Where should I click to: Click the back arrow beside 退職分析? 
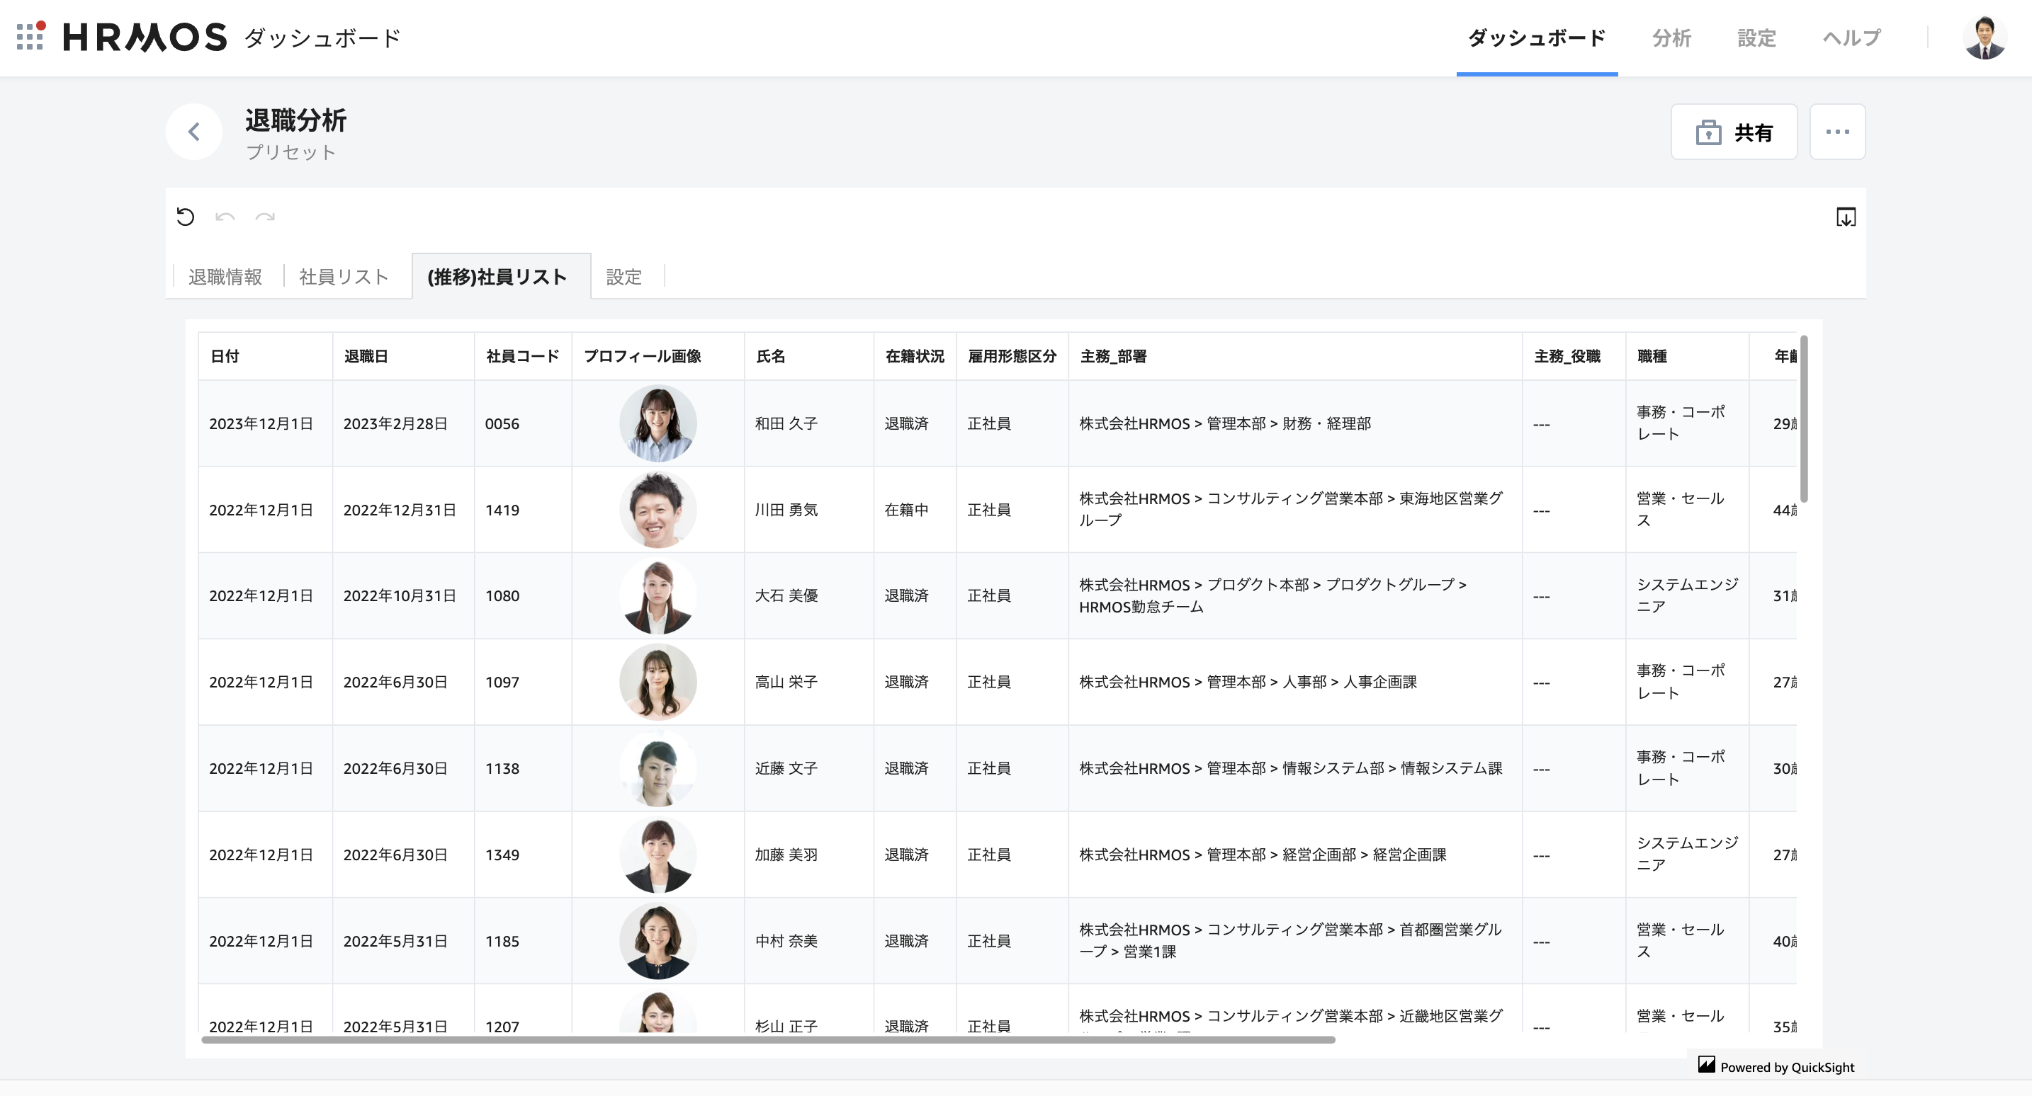(x=194, y=132)
